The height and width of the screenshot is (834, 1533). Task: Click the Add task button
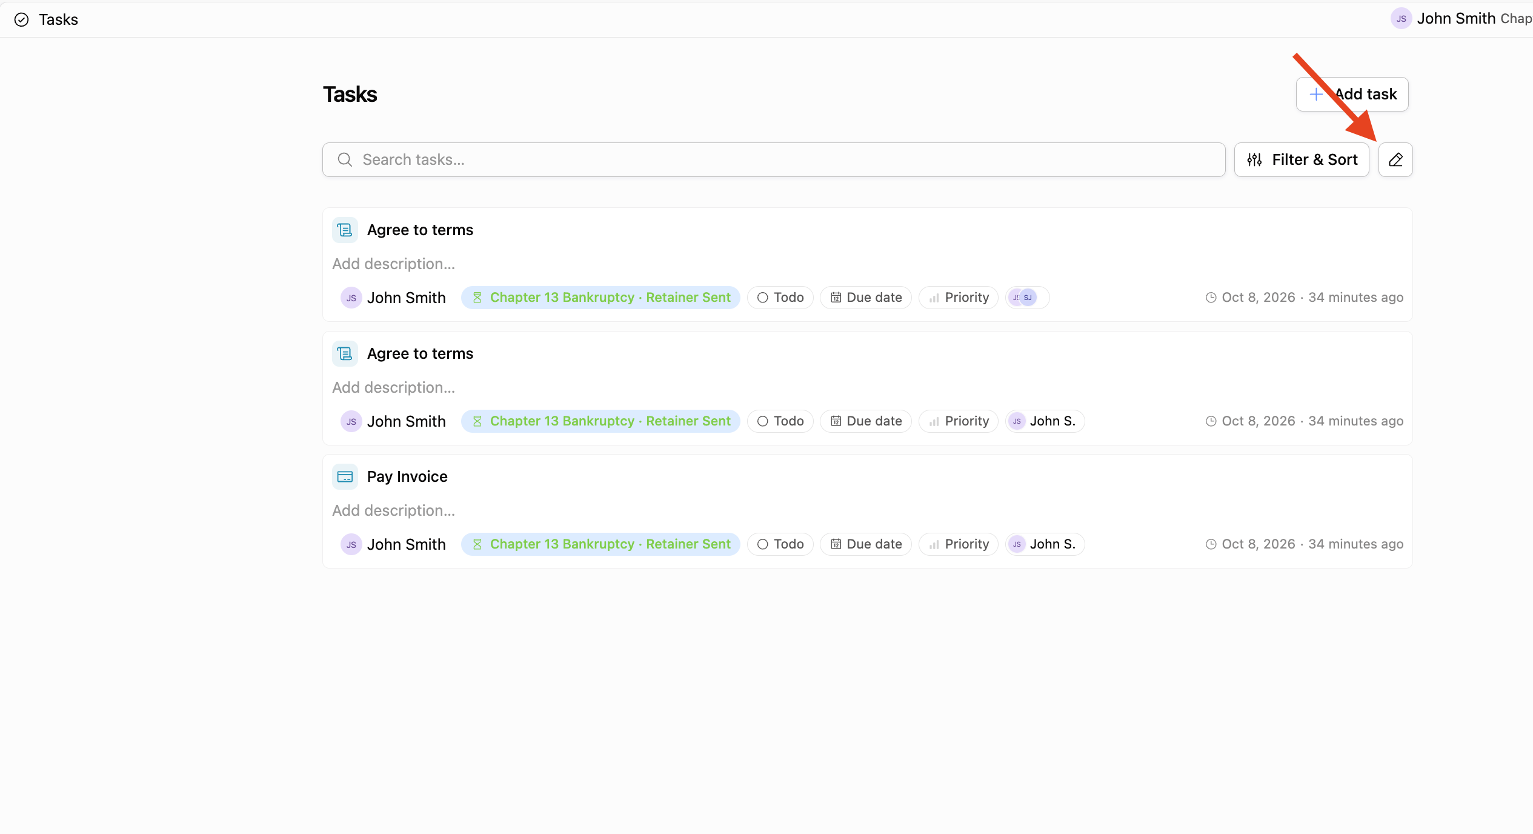tap(1352, 94)
